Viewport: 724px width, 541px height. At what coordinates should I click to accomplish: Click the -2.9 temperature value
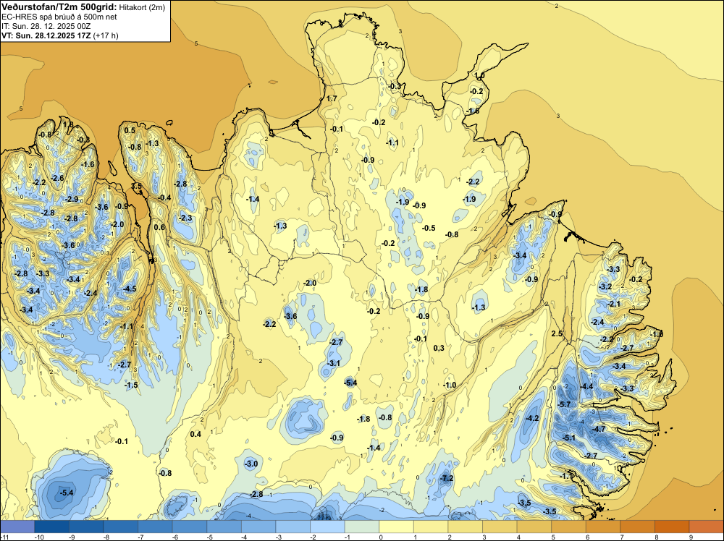pos(72,199)
